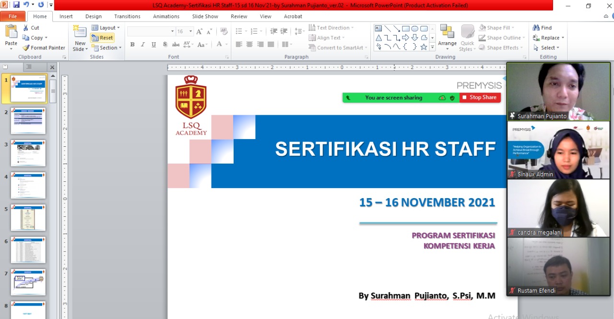Align text to the left
614x319 pixels.
point(239,44)
